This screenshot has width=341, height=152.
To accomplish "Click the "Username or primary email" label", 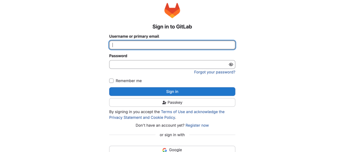I will 134,36.
